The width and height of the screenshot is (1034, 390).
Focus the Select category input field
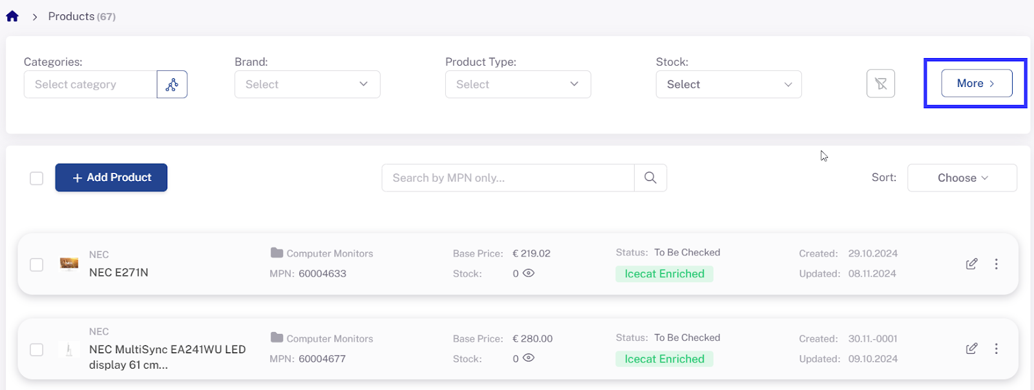(x=90, y=84)
